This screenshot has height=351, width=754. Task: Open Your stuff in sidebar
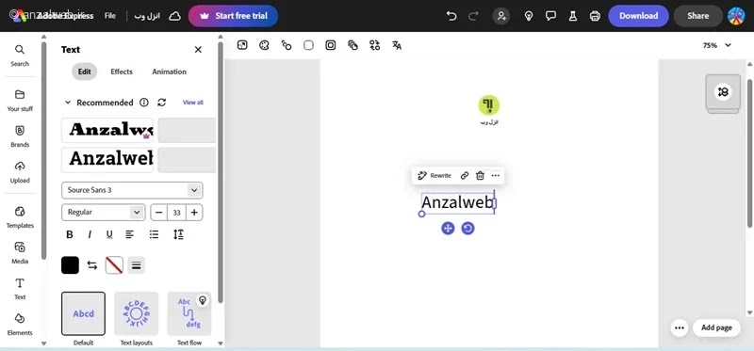click(x=20, y=101)
